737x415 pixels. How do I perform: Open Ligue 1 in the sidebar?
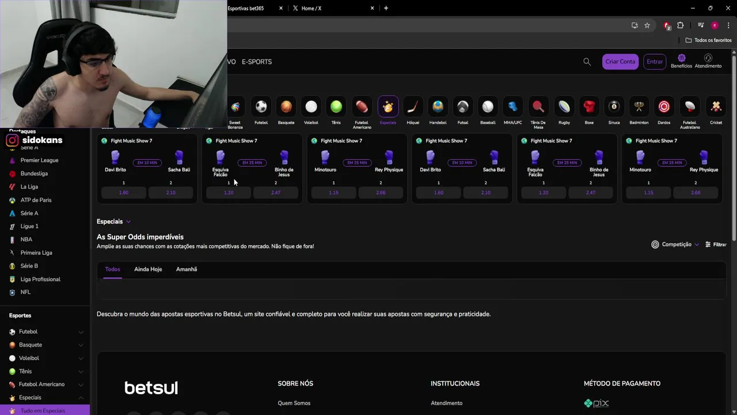pyautogui.click(x=29, y=227)
